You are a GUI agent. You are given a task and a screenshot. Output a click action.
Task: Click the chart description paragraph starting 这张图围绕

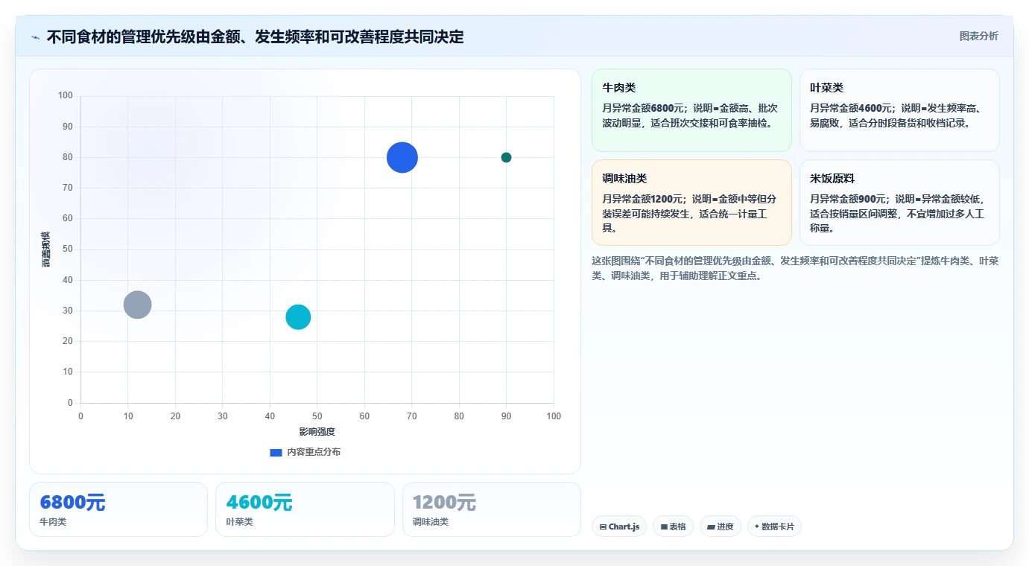(x=795, y=268)
